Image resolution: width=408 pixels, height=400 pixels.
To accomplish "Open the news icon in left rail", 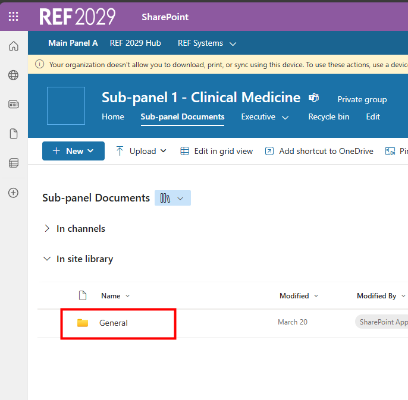I will [13, 104].
